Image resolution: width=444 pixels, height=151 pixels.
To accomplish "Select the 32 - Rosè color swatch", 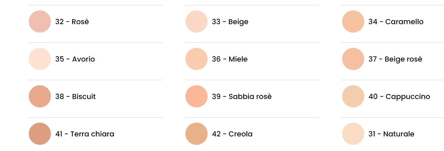I will (x=40, y=21).
